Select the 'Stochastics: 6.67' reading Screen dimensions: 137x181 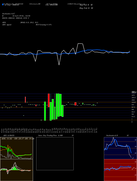(x=8, y=14)
